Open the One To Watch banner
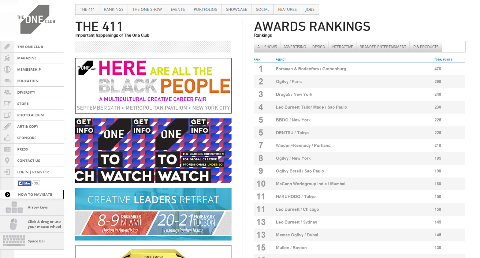480x258 pixels. pos(153,151)
